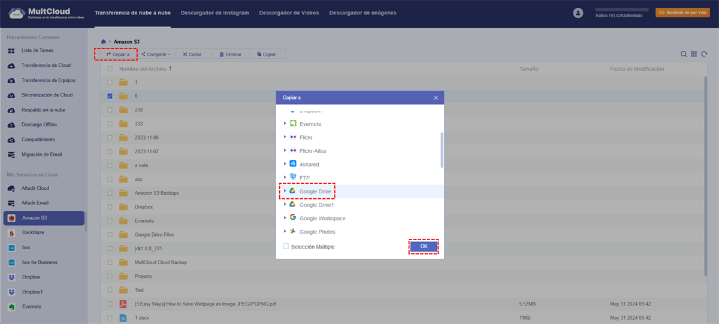Open Lista de Tareas in sidebar

coord(37,51)
